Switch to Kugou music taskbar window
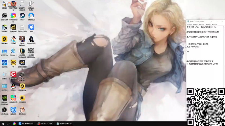The image size is (225, 126). tap(26, 124)
